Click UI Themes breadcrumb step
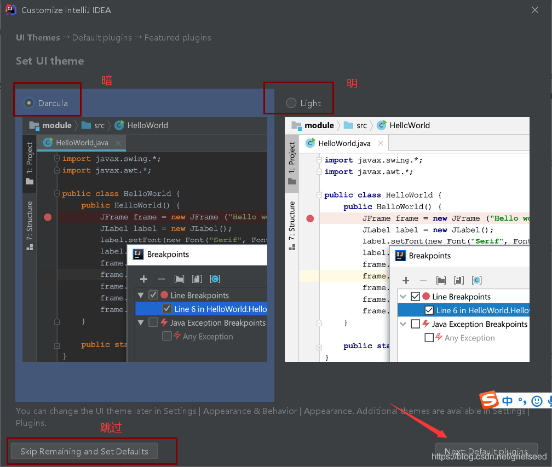The height and width of the screenshot is (467, 552). 38,38
